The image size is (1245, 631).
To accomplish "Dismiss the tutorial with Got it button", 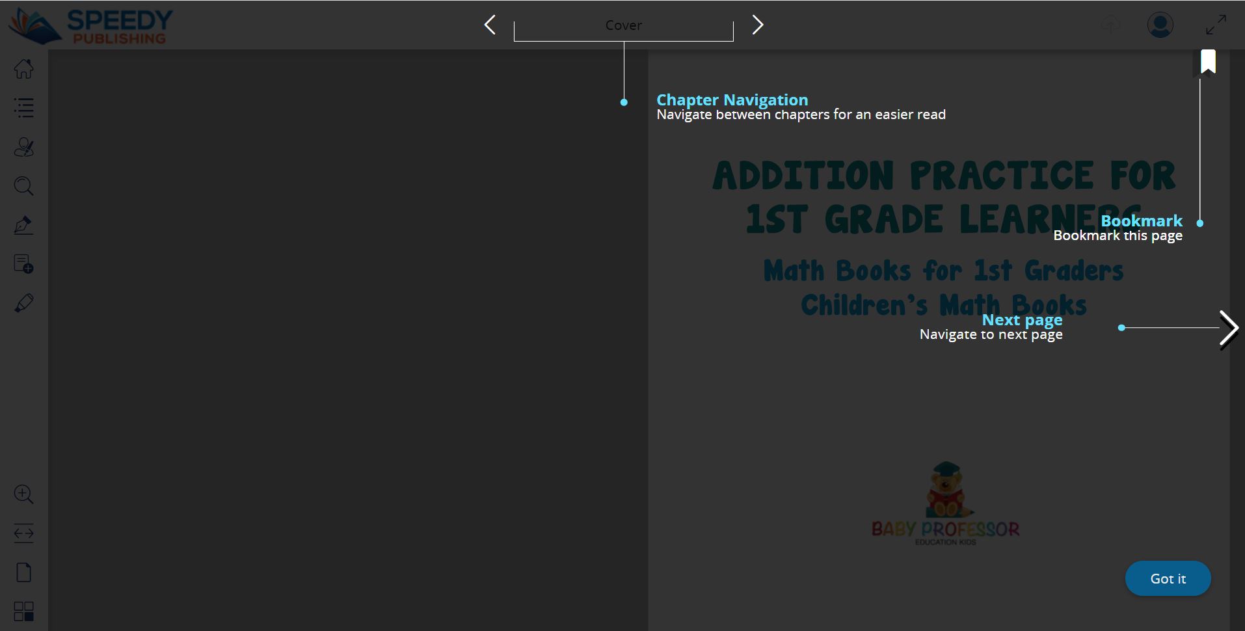I will coord(1168,578).
